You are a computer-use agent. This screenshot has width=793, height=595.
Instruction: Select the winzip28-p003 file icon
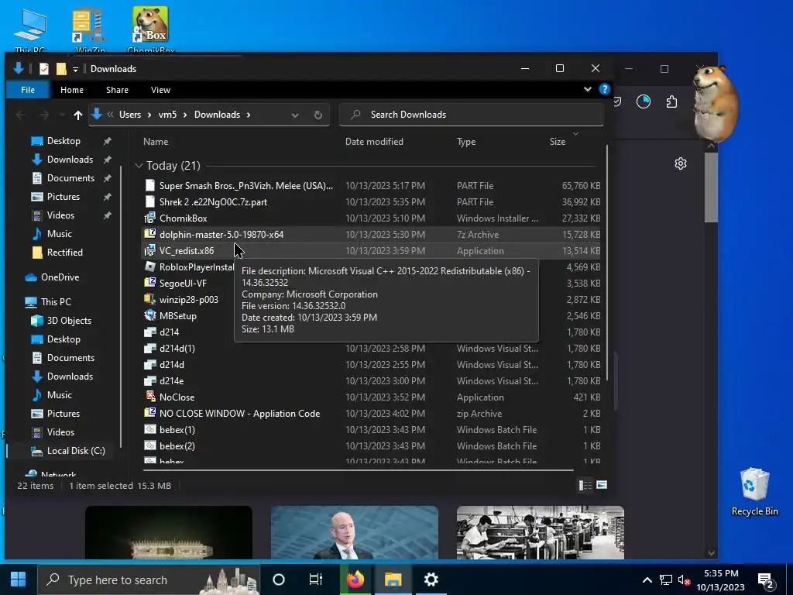149,299
